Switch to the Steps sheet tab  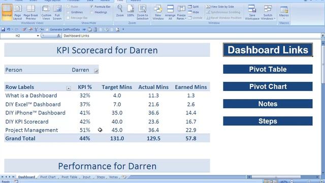[101, 177]
